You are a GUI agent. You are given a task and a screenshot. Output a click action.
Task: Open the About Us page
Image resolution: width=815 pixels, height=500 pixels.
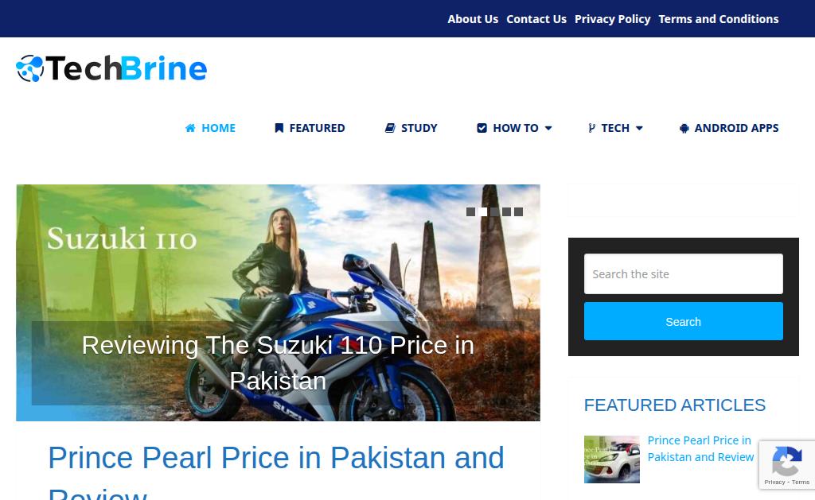[473, 19]
